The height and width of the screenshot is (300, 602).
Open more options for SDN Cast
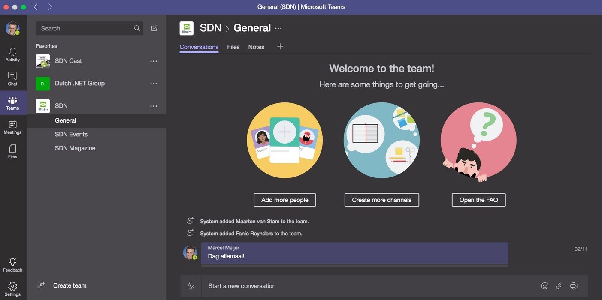point(154,61)
